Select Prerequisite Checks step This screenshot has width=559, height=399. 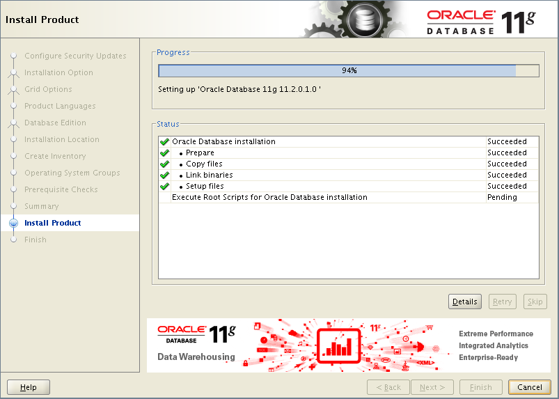tap(61, 189)
